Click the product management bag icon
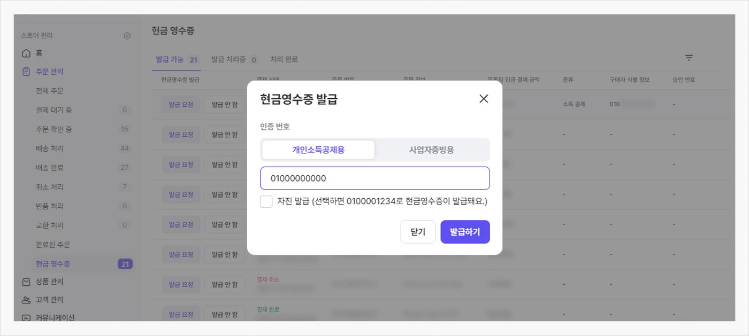This screenshot has height=336, width=749. [x=26, y=282]
